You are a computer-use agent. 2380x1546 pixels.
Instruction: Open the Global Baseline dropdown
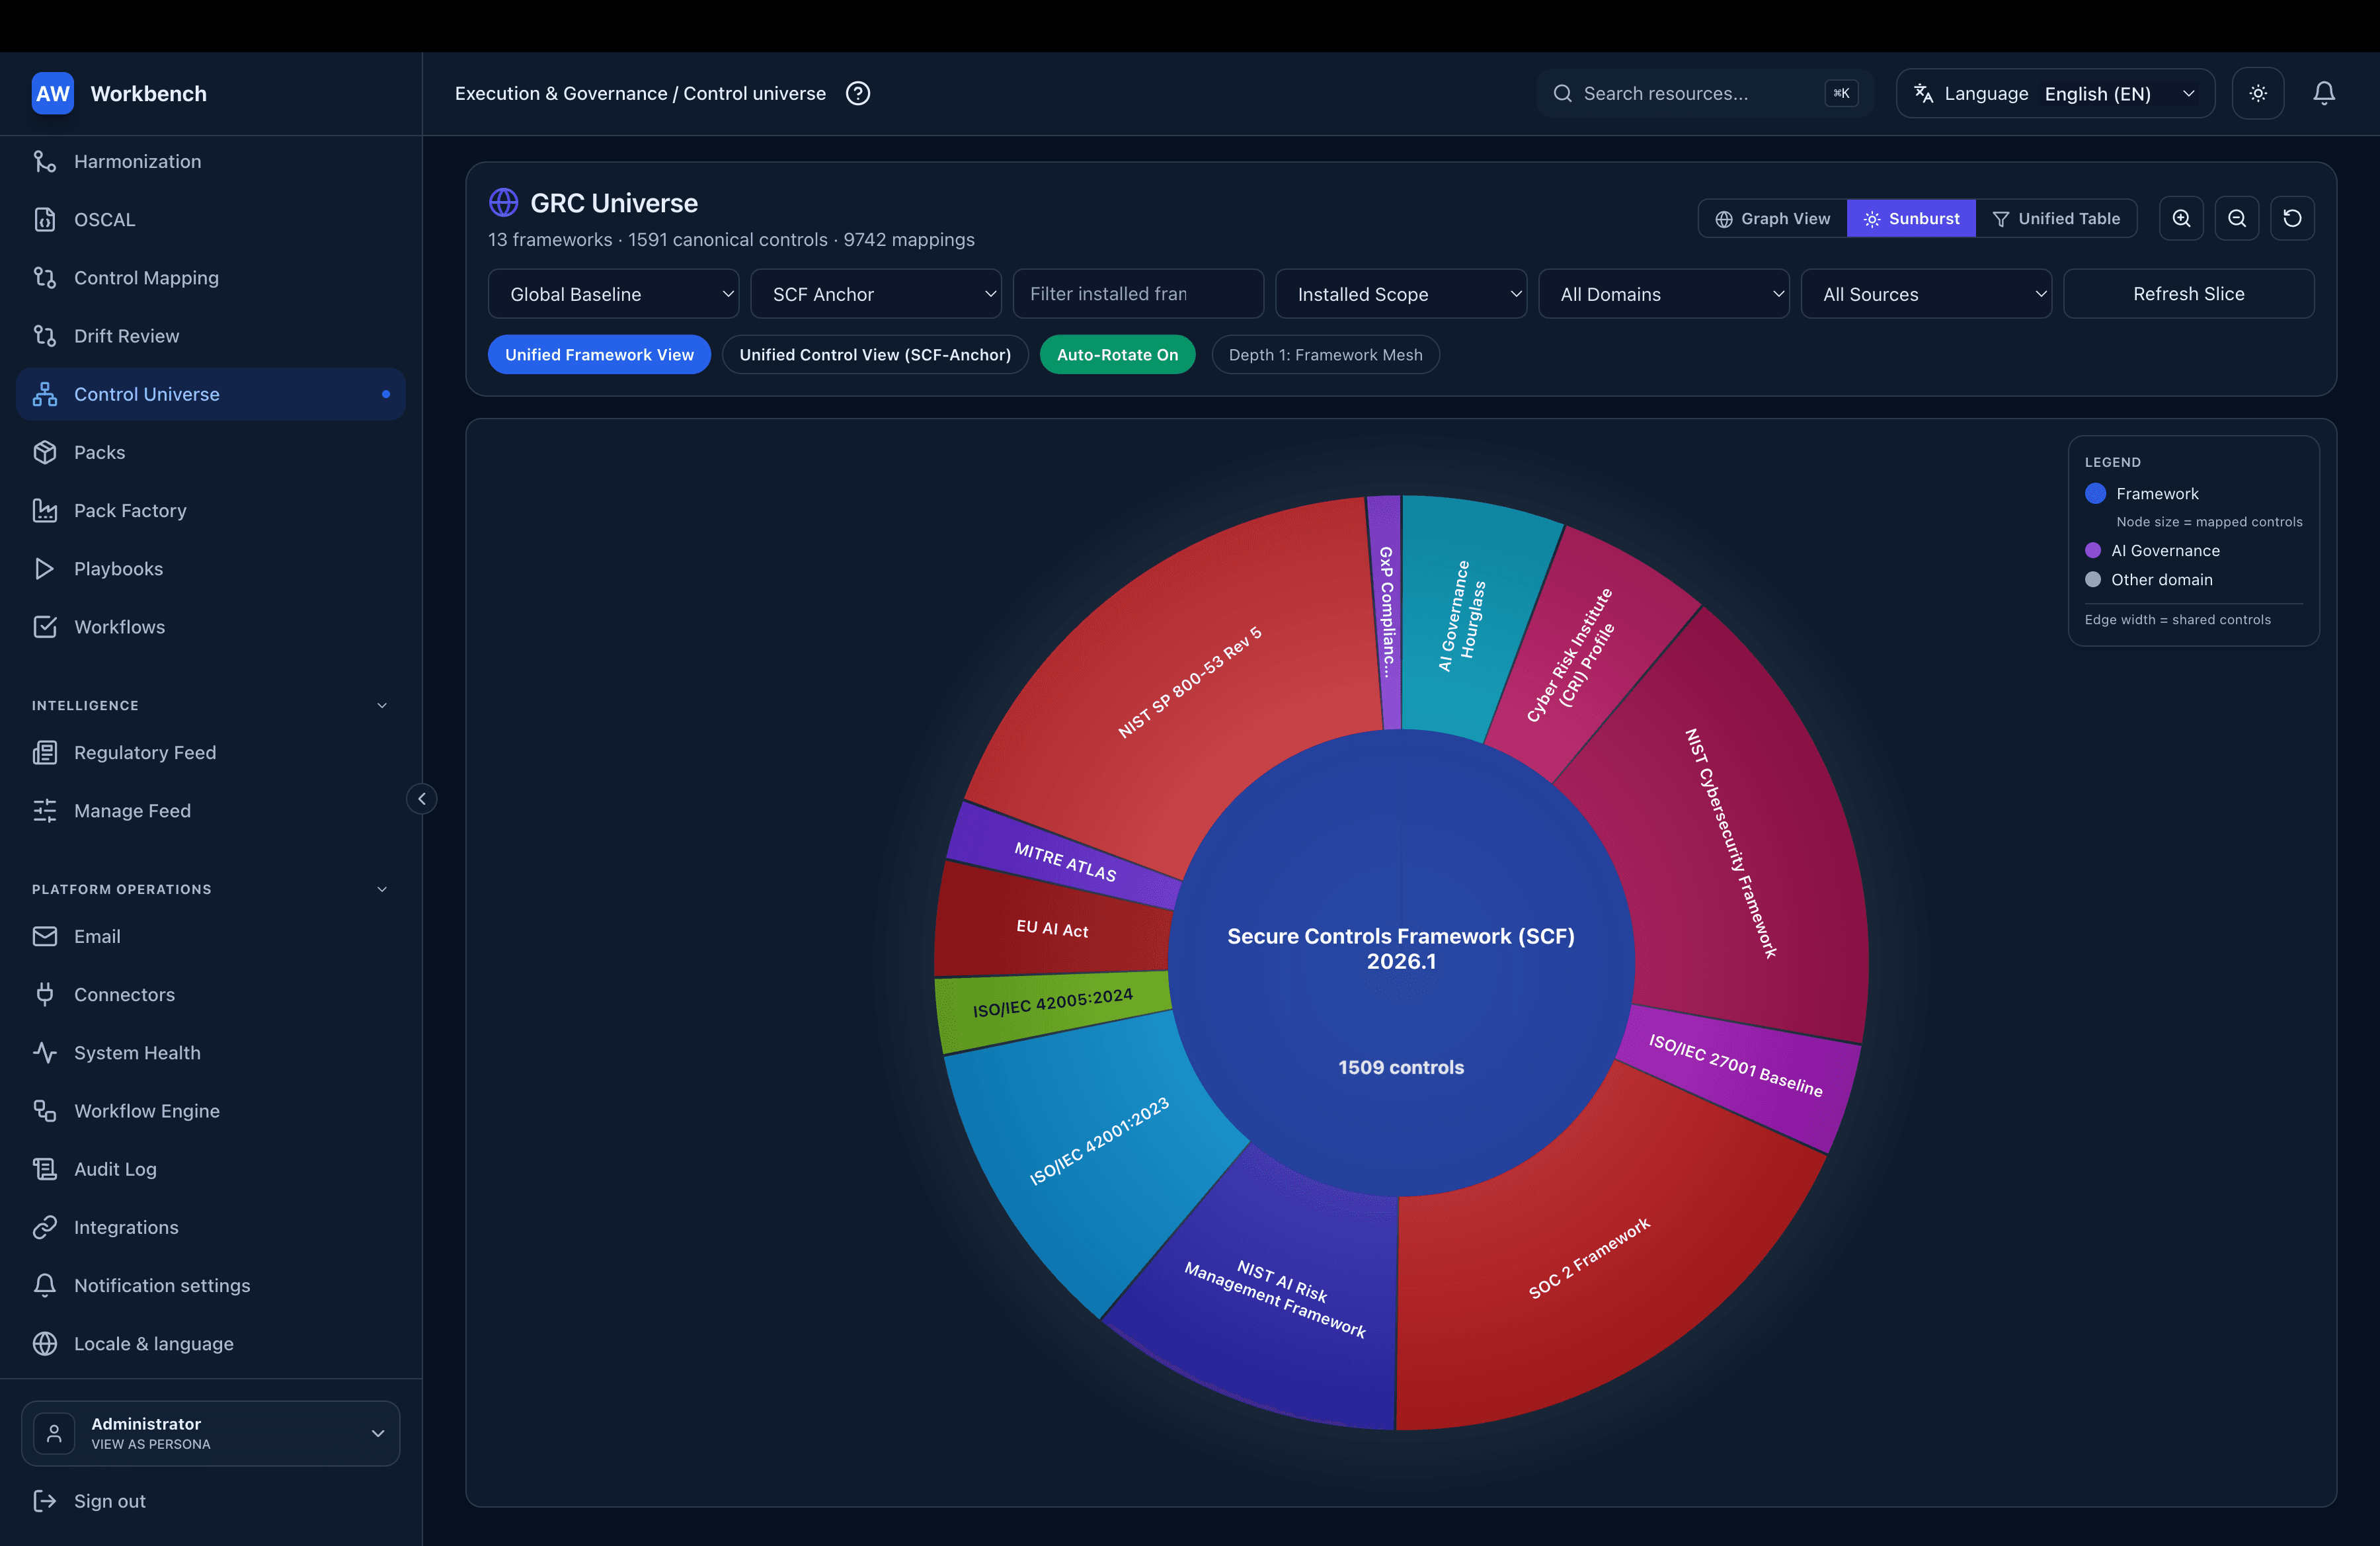(x=613, y=294)
